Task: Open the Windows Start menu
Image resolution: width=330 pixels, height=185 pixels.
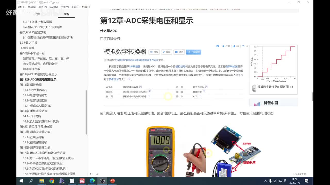Action: (21, 181)
